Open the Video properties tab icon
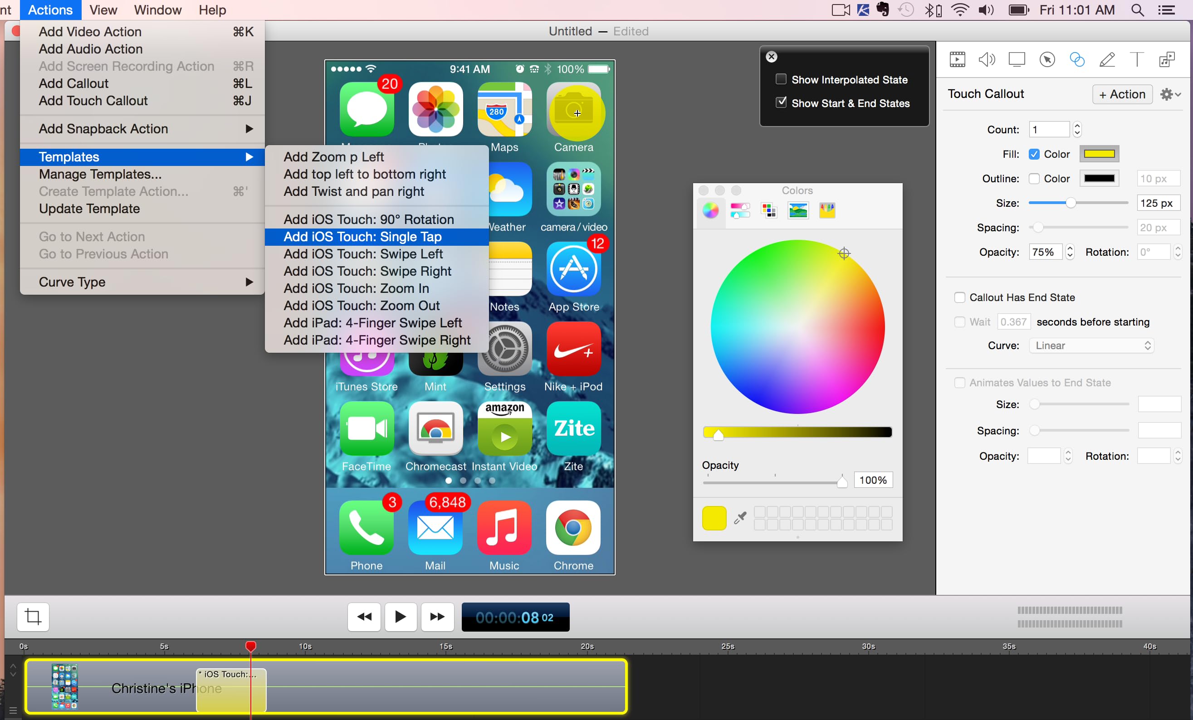This screenshot has width=1193, height=720. click(x=957, y=59)
